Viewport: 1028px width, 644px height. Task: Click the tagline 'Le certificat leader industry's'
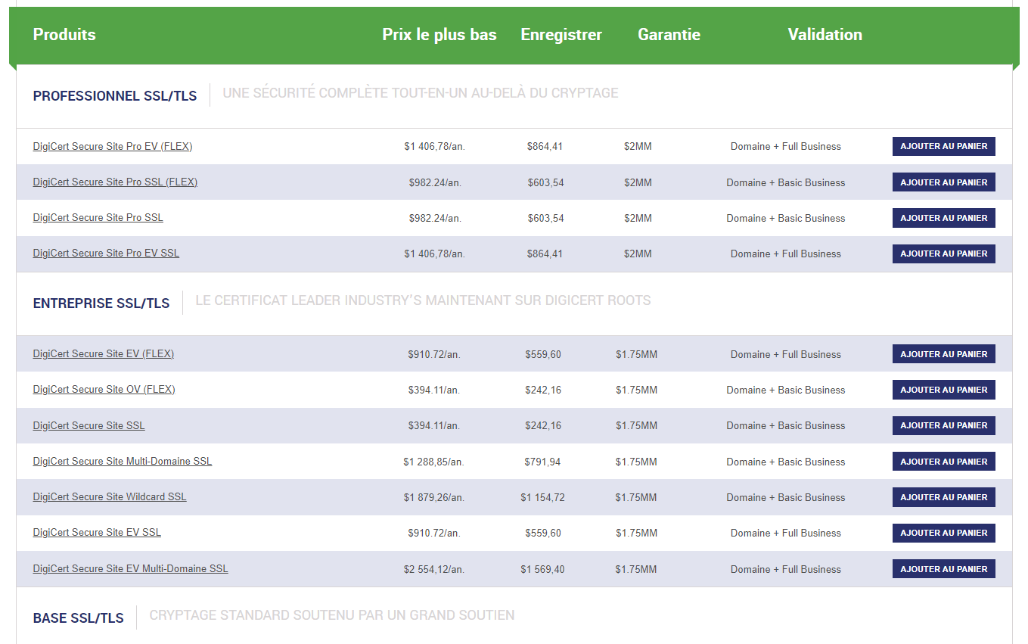point(423,300)
